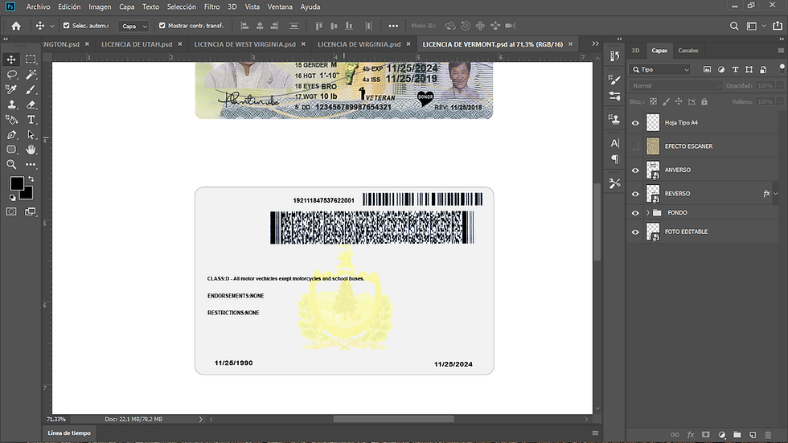Open the Normal blend mode dropdown
Screen dimensions: 788x443
coord(675,86)
